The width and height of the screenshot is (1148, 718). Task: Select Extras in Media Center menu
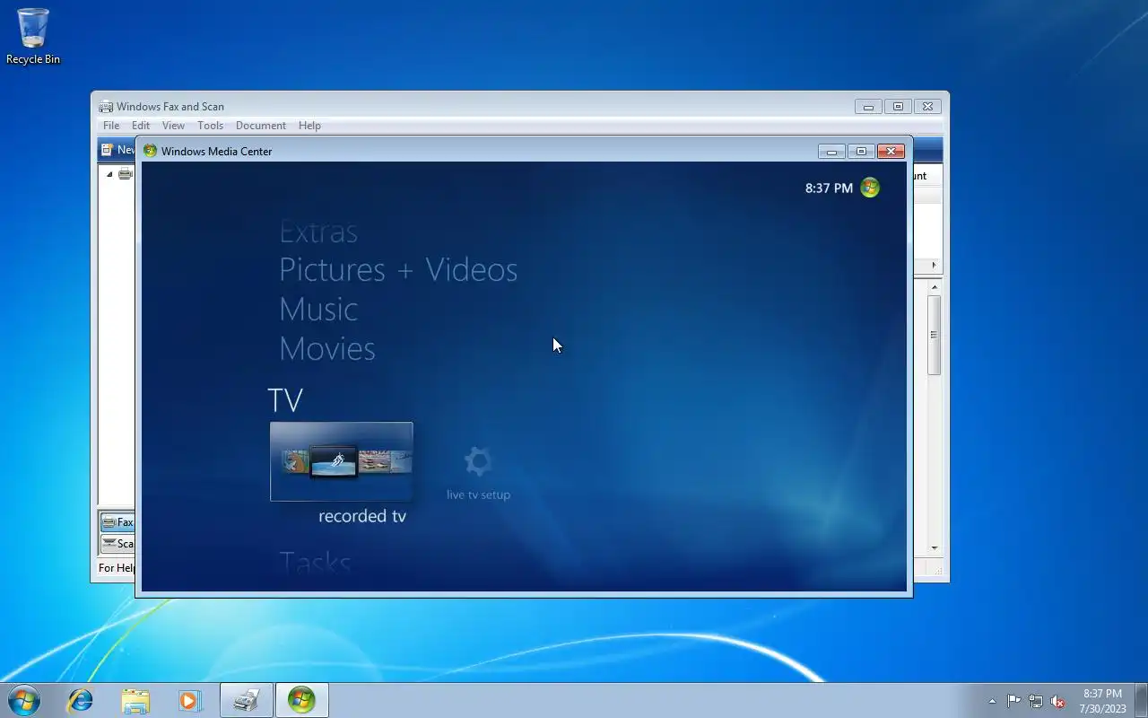(x=318, y=232)
